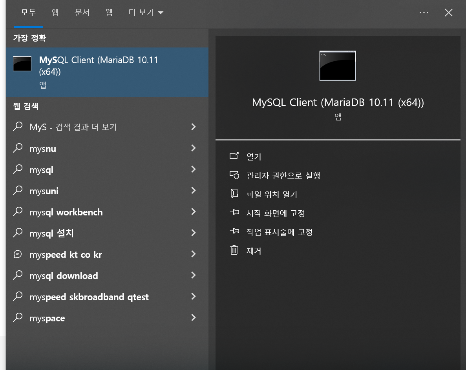Screen dimensions: 466x370
Task: Click the trash can icon beside 제거
Action: [234, 250]
